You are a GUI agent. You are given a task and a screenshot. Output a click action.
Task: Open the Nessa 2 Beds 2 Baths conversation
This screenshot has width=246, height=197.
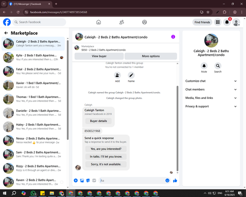tap(33, 140)
